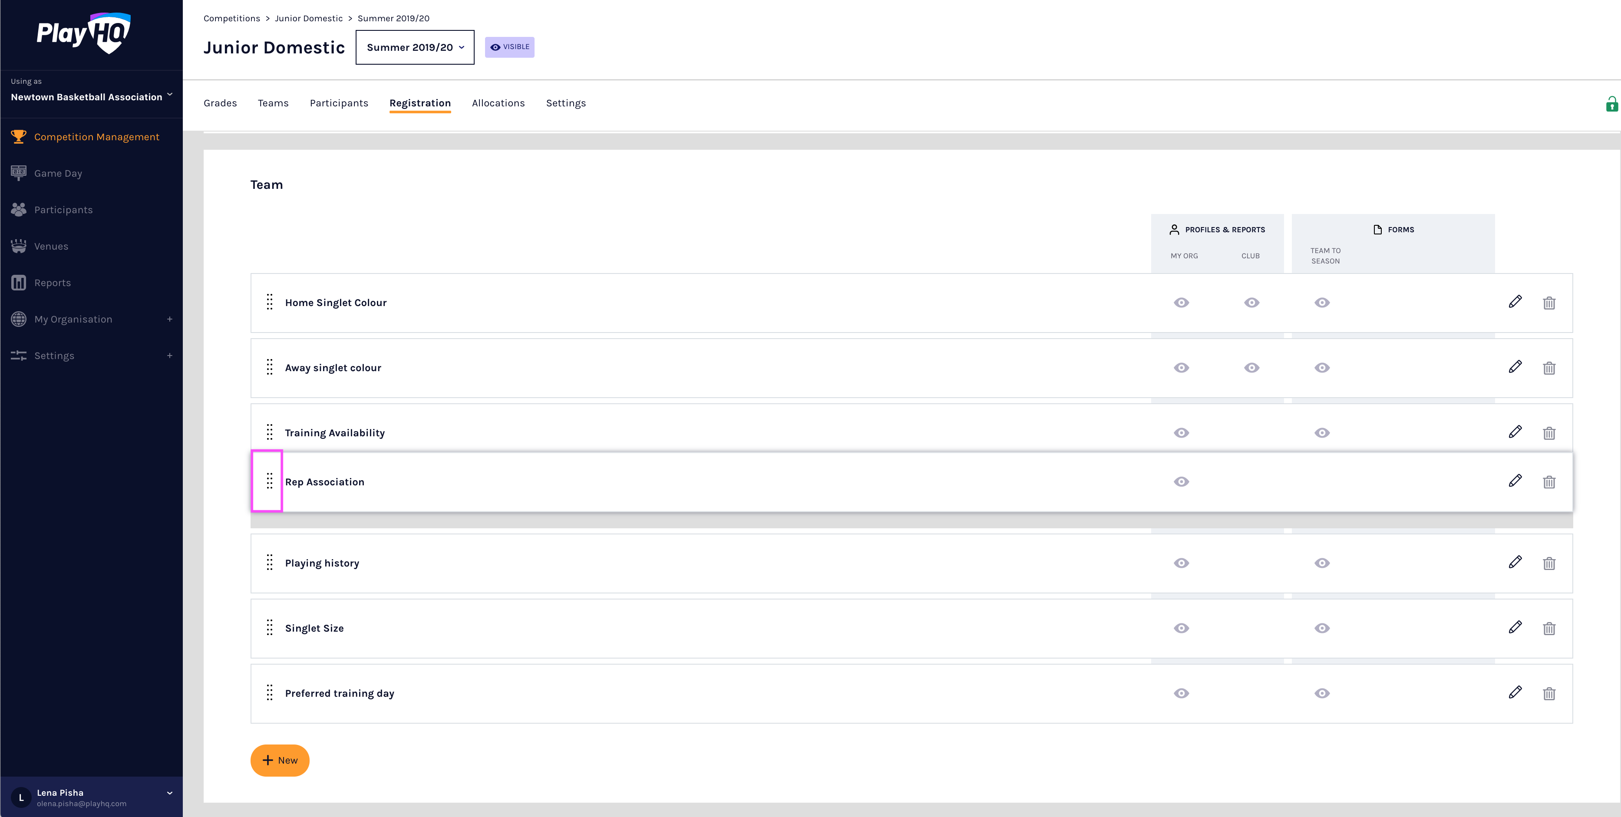Open Game Day from sidebar

click(58, 173)
